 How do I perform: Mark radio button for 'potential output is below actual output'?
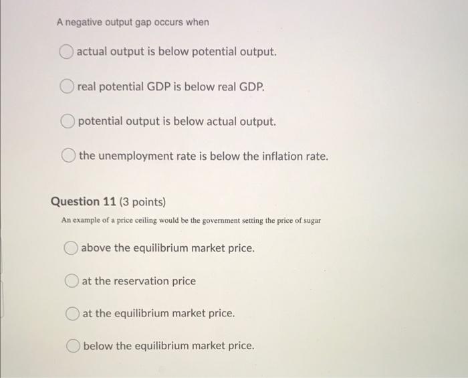tap(69, 122)
